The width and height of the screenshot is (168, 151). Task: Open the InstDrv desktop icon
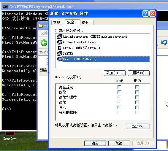[x=9, y=136]
